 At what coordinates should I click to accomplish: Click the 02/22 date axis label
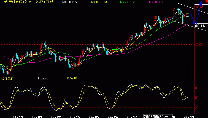coord(56,117)
